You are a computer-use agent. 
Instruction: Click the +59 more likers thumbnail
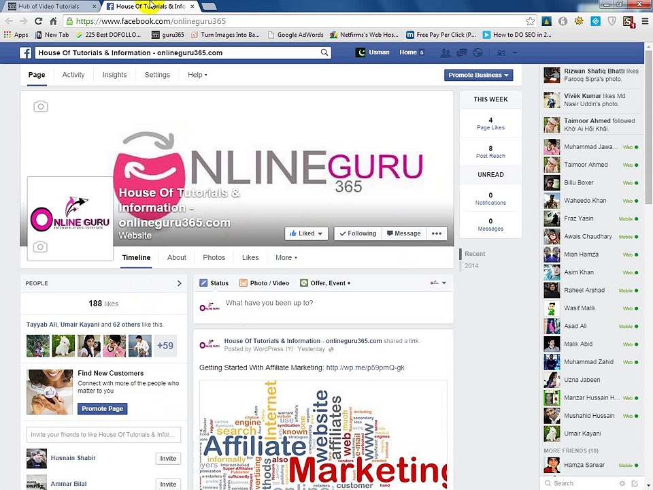tap(165, 346)
